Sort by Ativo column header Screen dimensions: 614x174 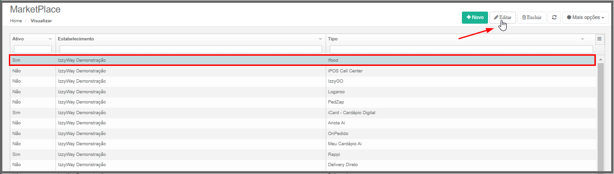point(18,39)
